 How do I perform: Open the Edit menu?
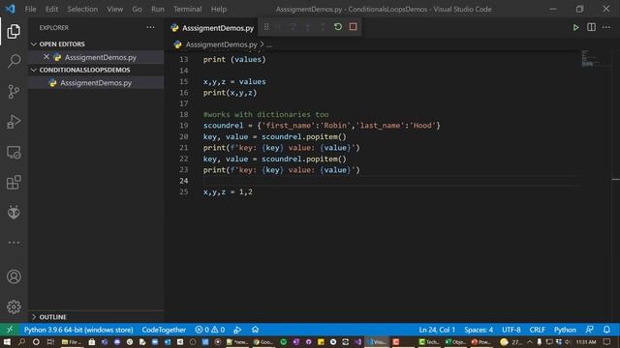point(51,9)
